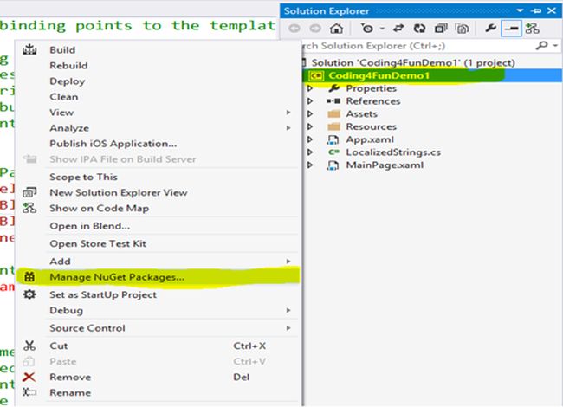Click the Build icon in context menu
This screenshot has width=563, height=407.
tap(29, 49)
